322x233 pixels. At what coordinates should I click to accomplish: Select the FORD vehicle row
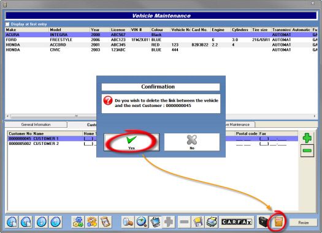pos(161,40)
